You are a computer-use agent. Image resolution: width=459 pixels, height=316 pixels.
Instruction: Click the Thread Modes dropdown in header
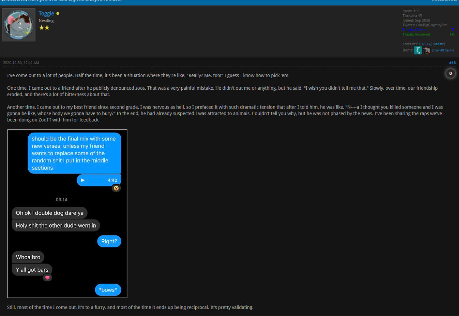(444, 1)
